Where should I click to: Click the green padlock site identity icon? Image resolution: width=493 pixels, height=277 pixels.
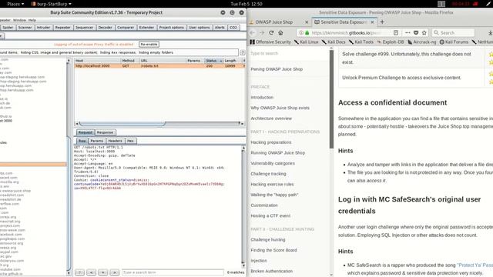(x=307, y=32)
